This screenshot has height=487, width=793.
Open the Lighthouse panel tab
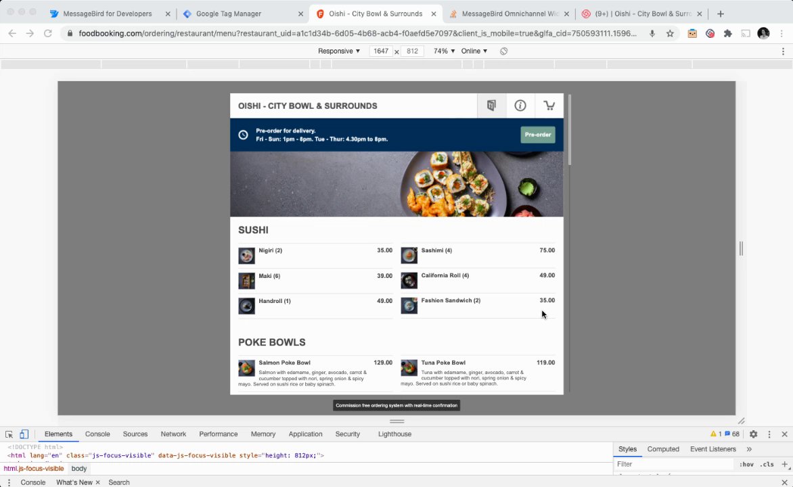394,434
